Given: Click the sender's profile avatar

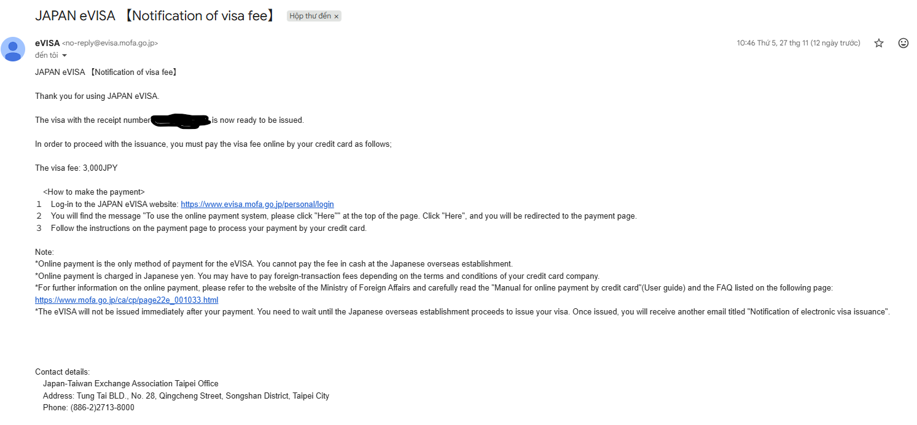Looking at the screenshot, I should click(13, 49).
